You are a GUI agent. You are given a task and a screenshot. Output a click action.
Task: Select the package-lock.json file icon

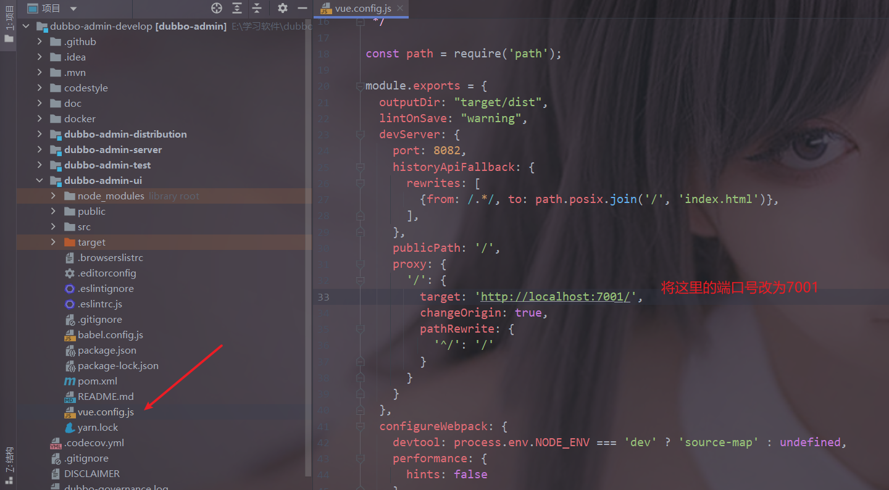point(70,366)
